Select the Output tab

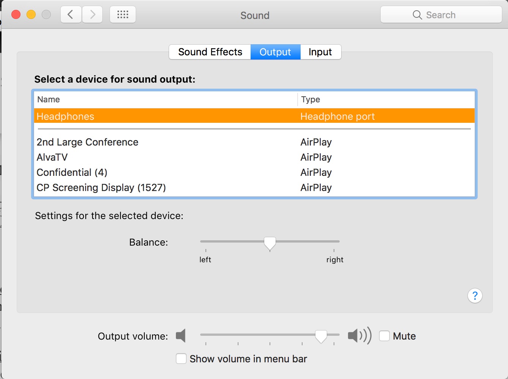click(x=275, y=52)
